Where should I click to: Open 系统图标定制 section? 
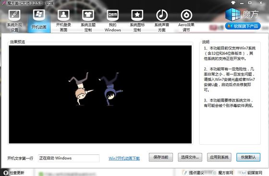click(x=137, y=21)
